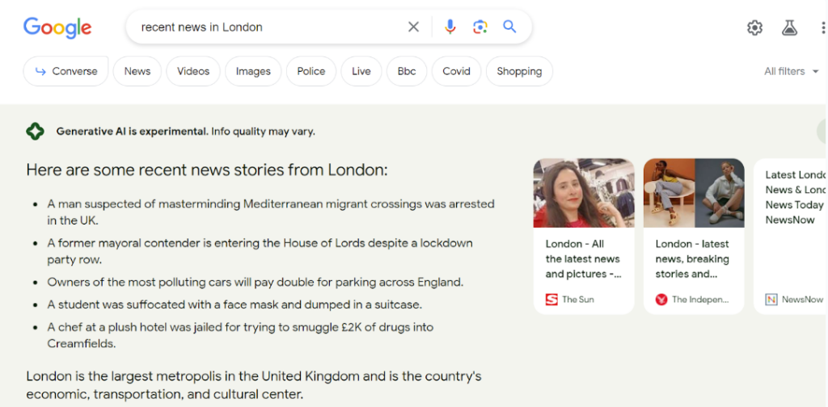The height and width of the screenshot is (407, 828).
Task: Click bullet about most polluting cars
Action: click(255, 282)
